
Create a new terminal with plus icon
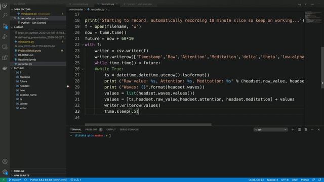(293, 129)
